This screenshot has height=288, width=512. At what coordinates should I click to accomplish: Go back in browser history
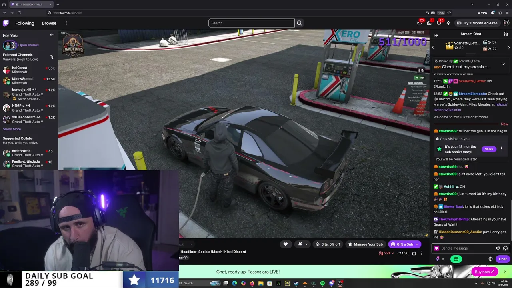click(x=5, y=13)
